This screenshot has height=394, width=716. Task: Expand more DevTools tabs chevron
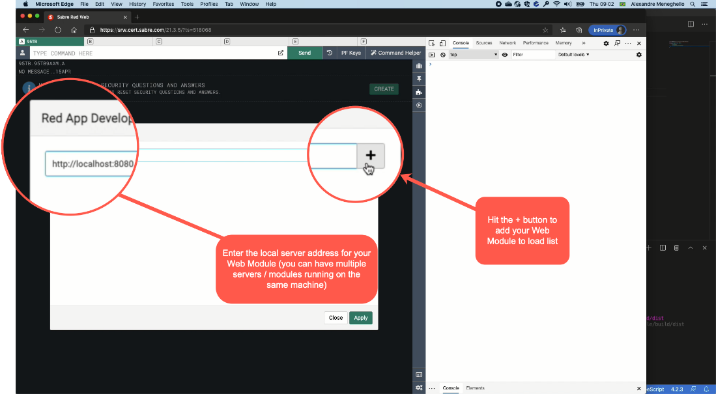584,43
